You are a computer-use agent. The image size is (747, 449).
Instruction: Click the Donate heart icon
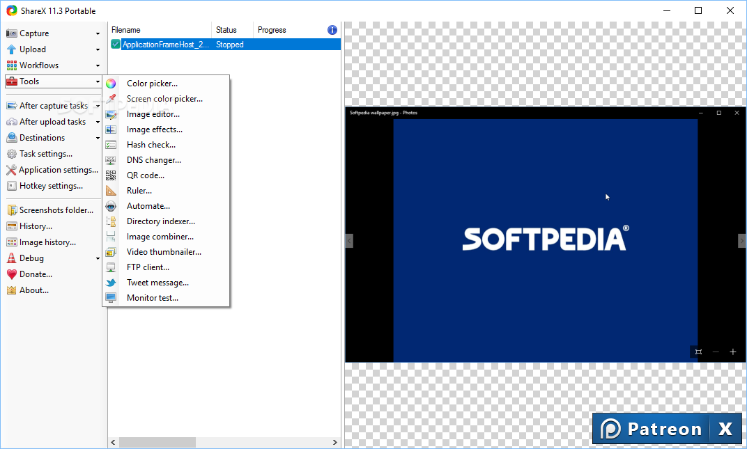pos(11,274)
